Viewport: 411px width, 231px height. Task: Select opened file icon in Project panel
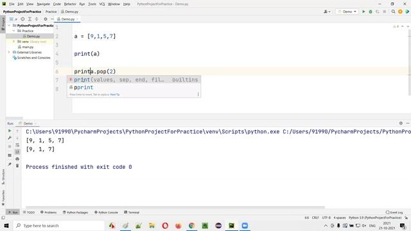point(23,19)
